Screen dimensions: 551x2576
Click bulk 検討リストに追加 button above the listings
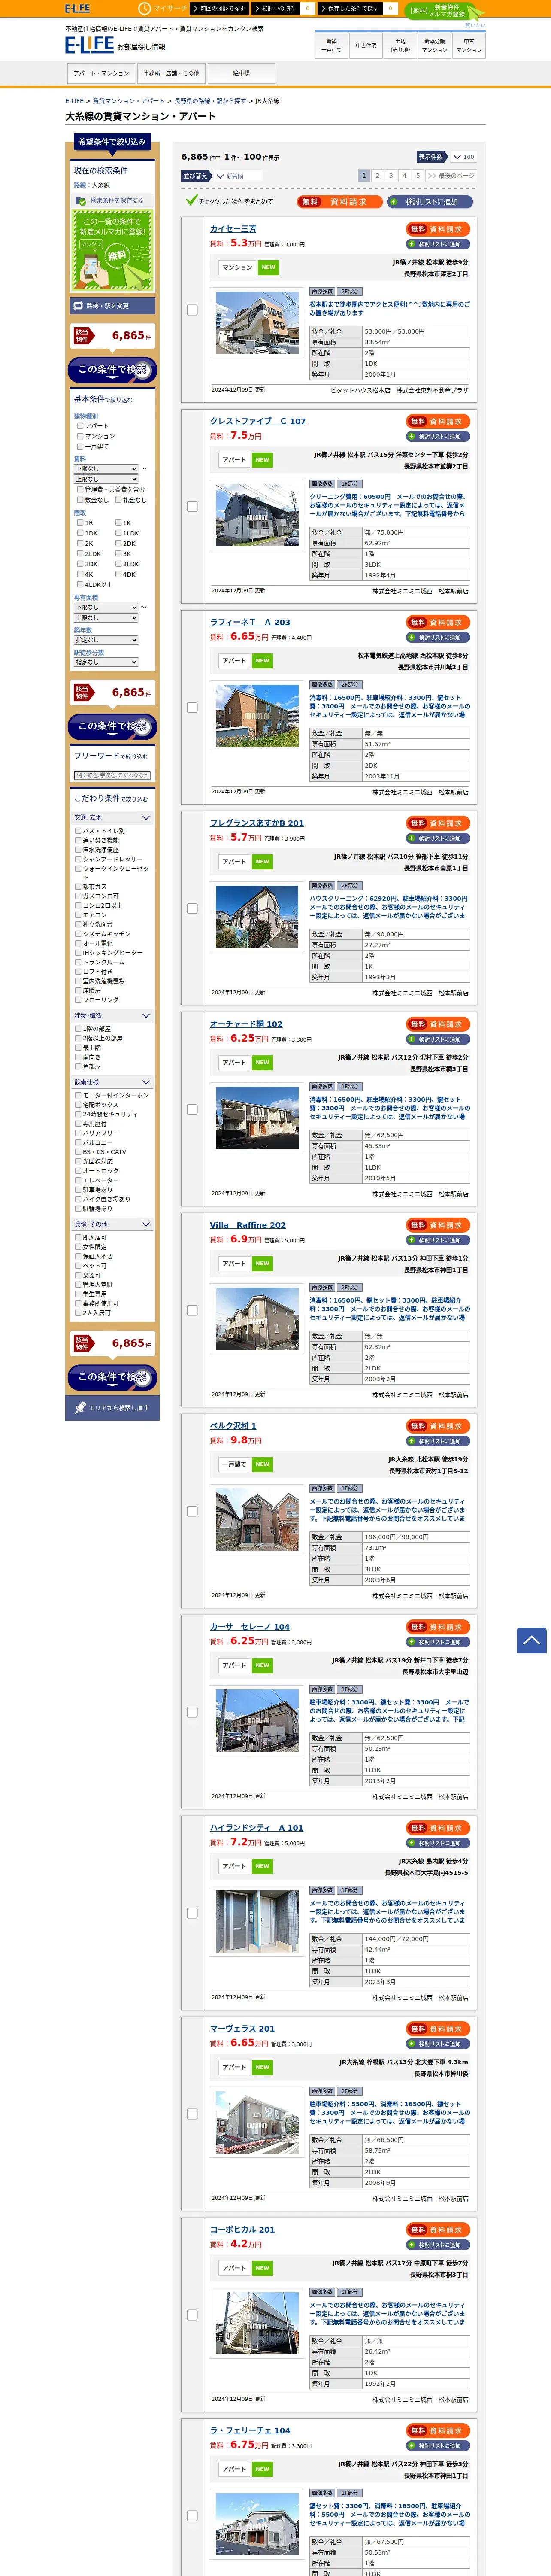point(430,201)
